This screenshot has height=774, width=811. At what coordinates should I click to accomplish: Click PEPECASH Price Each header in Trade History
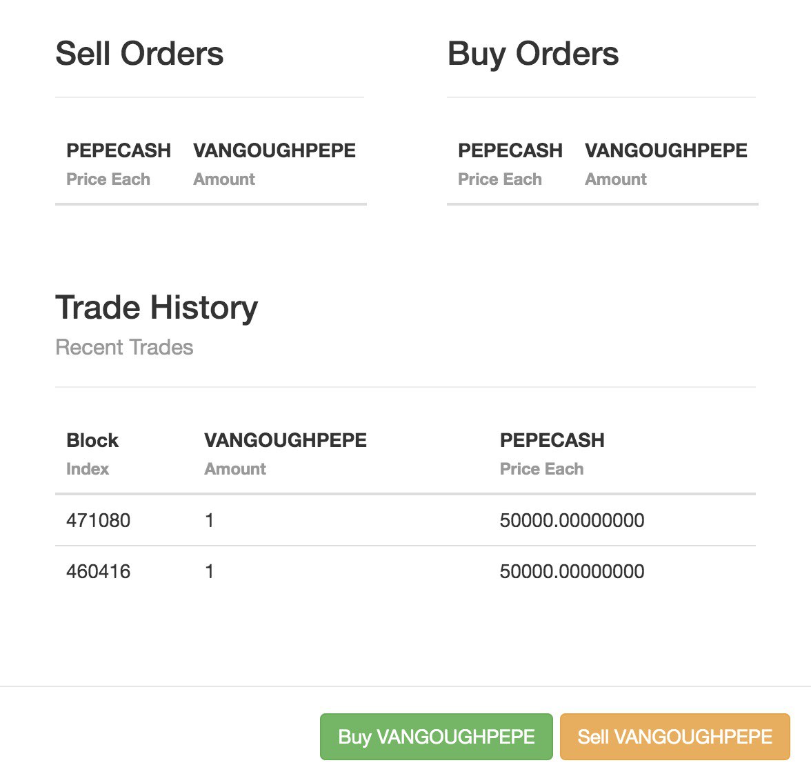tap(552, 454)
